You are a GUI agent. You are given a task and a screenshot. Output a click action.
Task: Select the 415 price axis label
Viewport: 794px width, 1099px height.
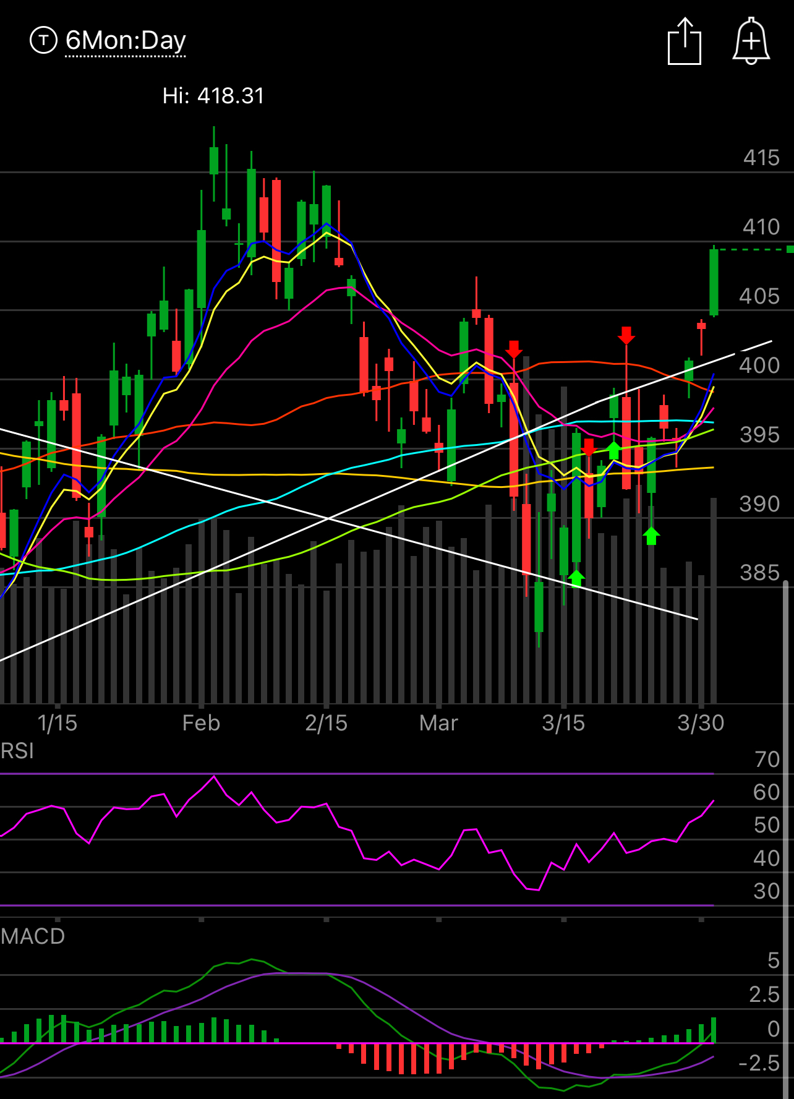[x=761, y=158]
